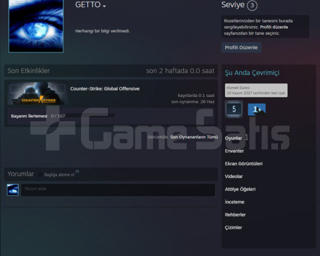Image resolution: width=320 pixels, height=256 pixels.
Task: Click the Seviye level text
Action: point(233,5)
